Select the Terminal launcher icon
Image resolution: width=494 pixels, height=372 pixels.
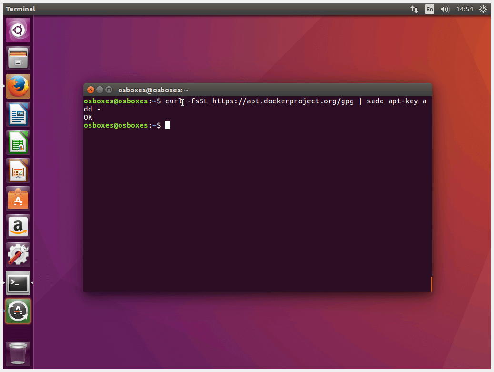(18, 283)
